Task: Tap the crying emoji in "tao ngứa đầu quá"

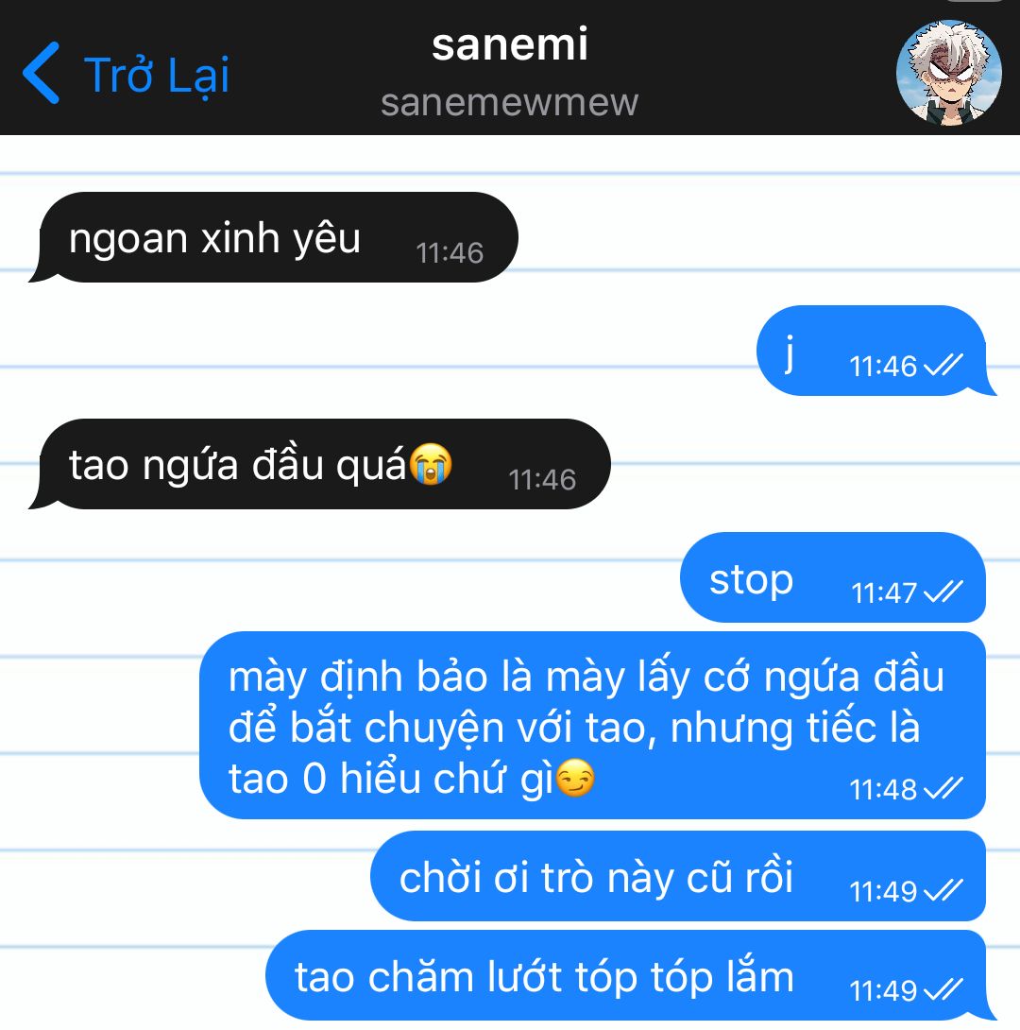Action: pos(431,464)
